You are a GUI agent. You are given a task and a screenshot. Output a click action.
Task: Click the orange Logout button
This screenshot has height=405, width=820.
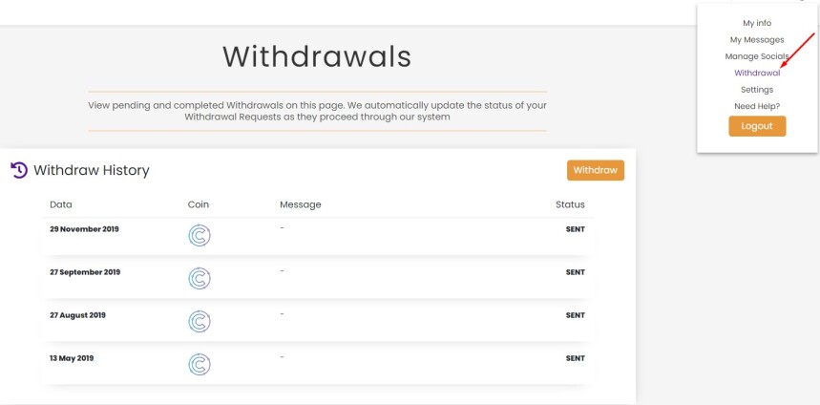[757, 126]
